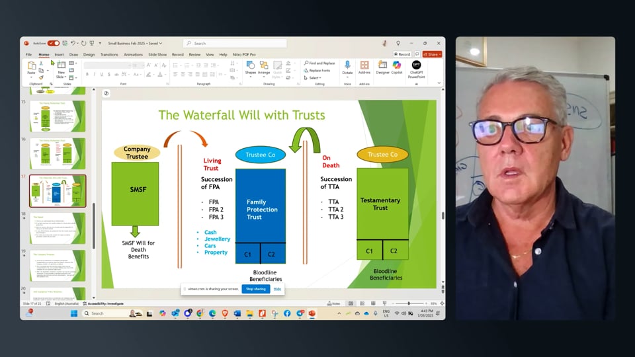The height and width of the screenshot is (357, 635).
Task: Switch to the Slide Show tab
Action: (x=157, y=54)
